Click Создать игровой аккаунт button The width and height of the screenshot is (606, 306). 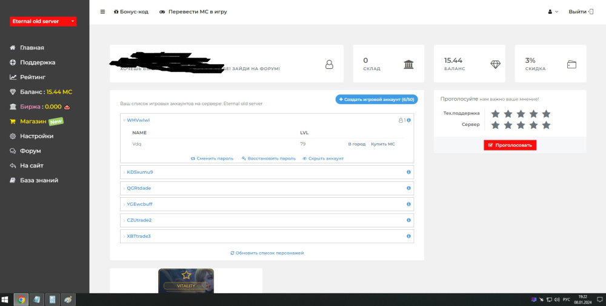(x=376, y=99)
